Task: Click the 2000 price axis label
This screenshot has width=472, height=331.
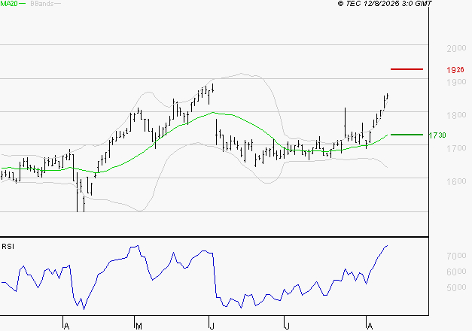Action: [x=456, y=48]
